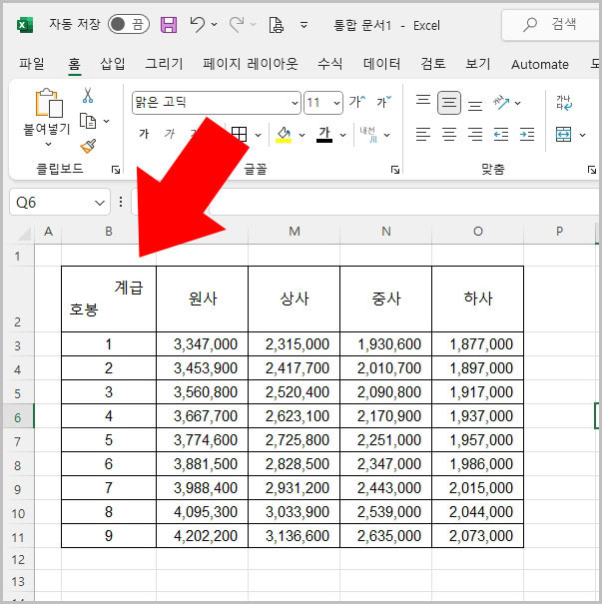This screenshot has width=602, height=604.
Task: Click the merge and center icon
Action: 563,135
